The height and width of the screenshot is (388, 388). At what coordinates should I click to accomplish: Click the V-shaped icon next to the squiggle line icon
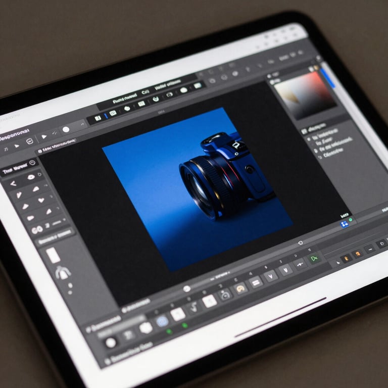pyautogui.click(x=285, y=269)
